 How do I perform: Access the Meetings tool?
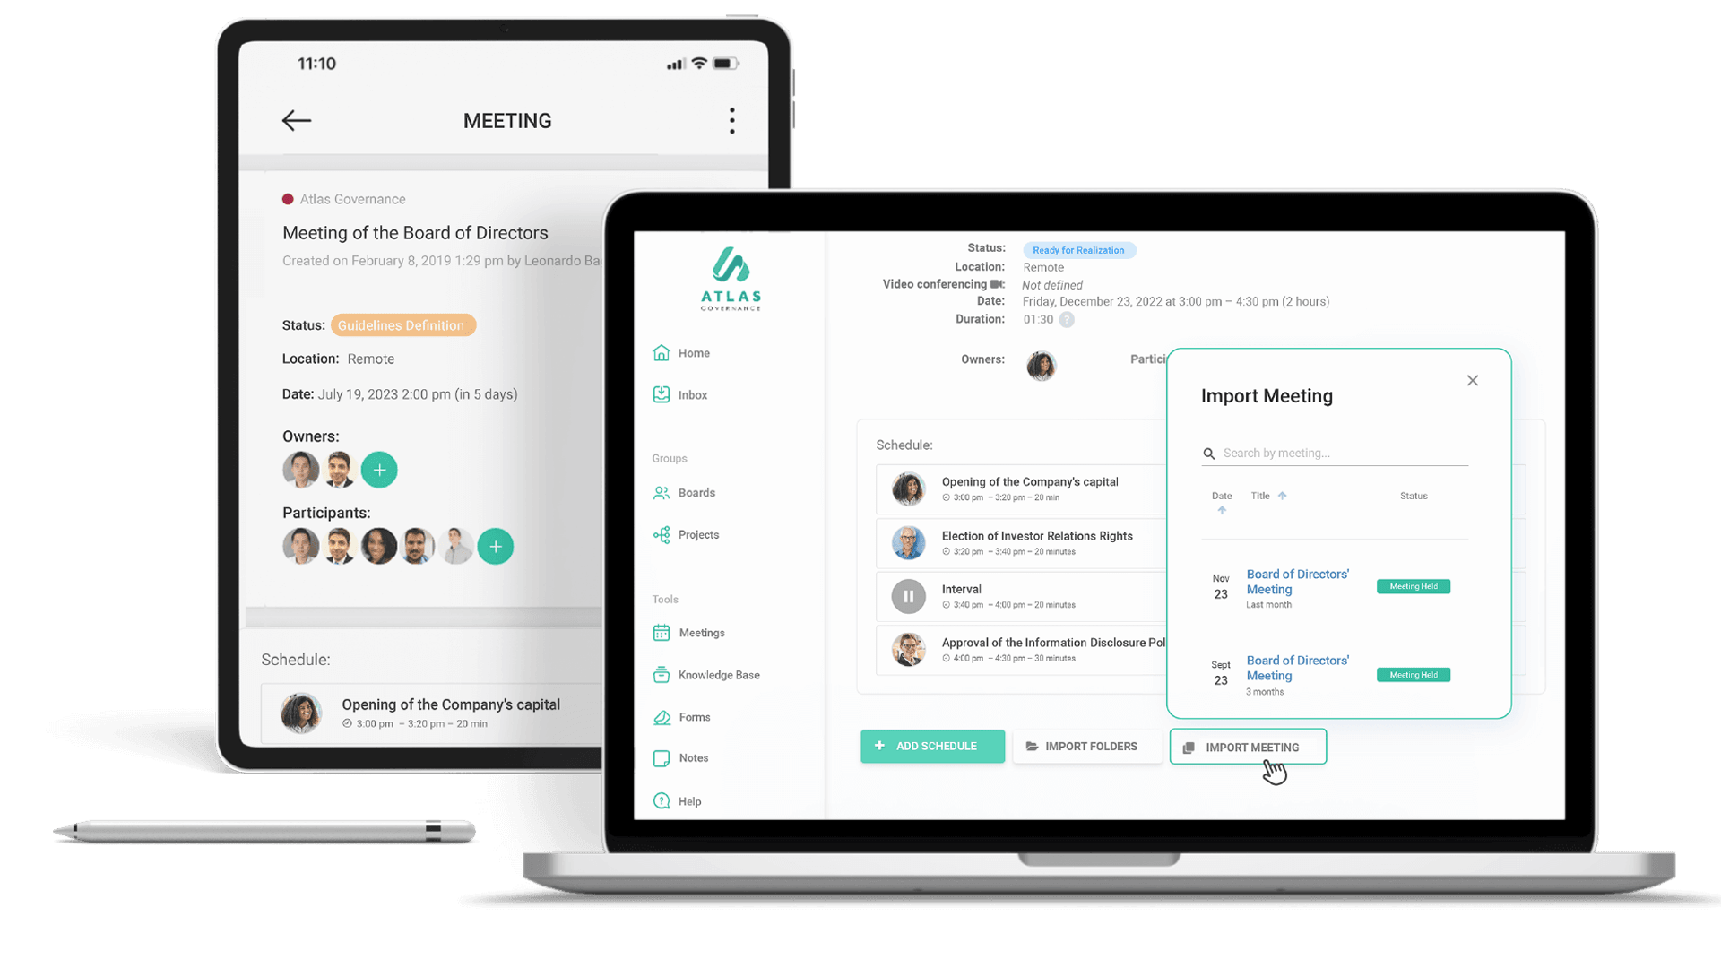click(701, 632)
